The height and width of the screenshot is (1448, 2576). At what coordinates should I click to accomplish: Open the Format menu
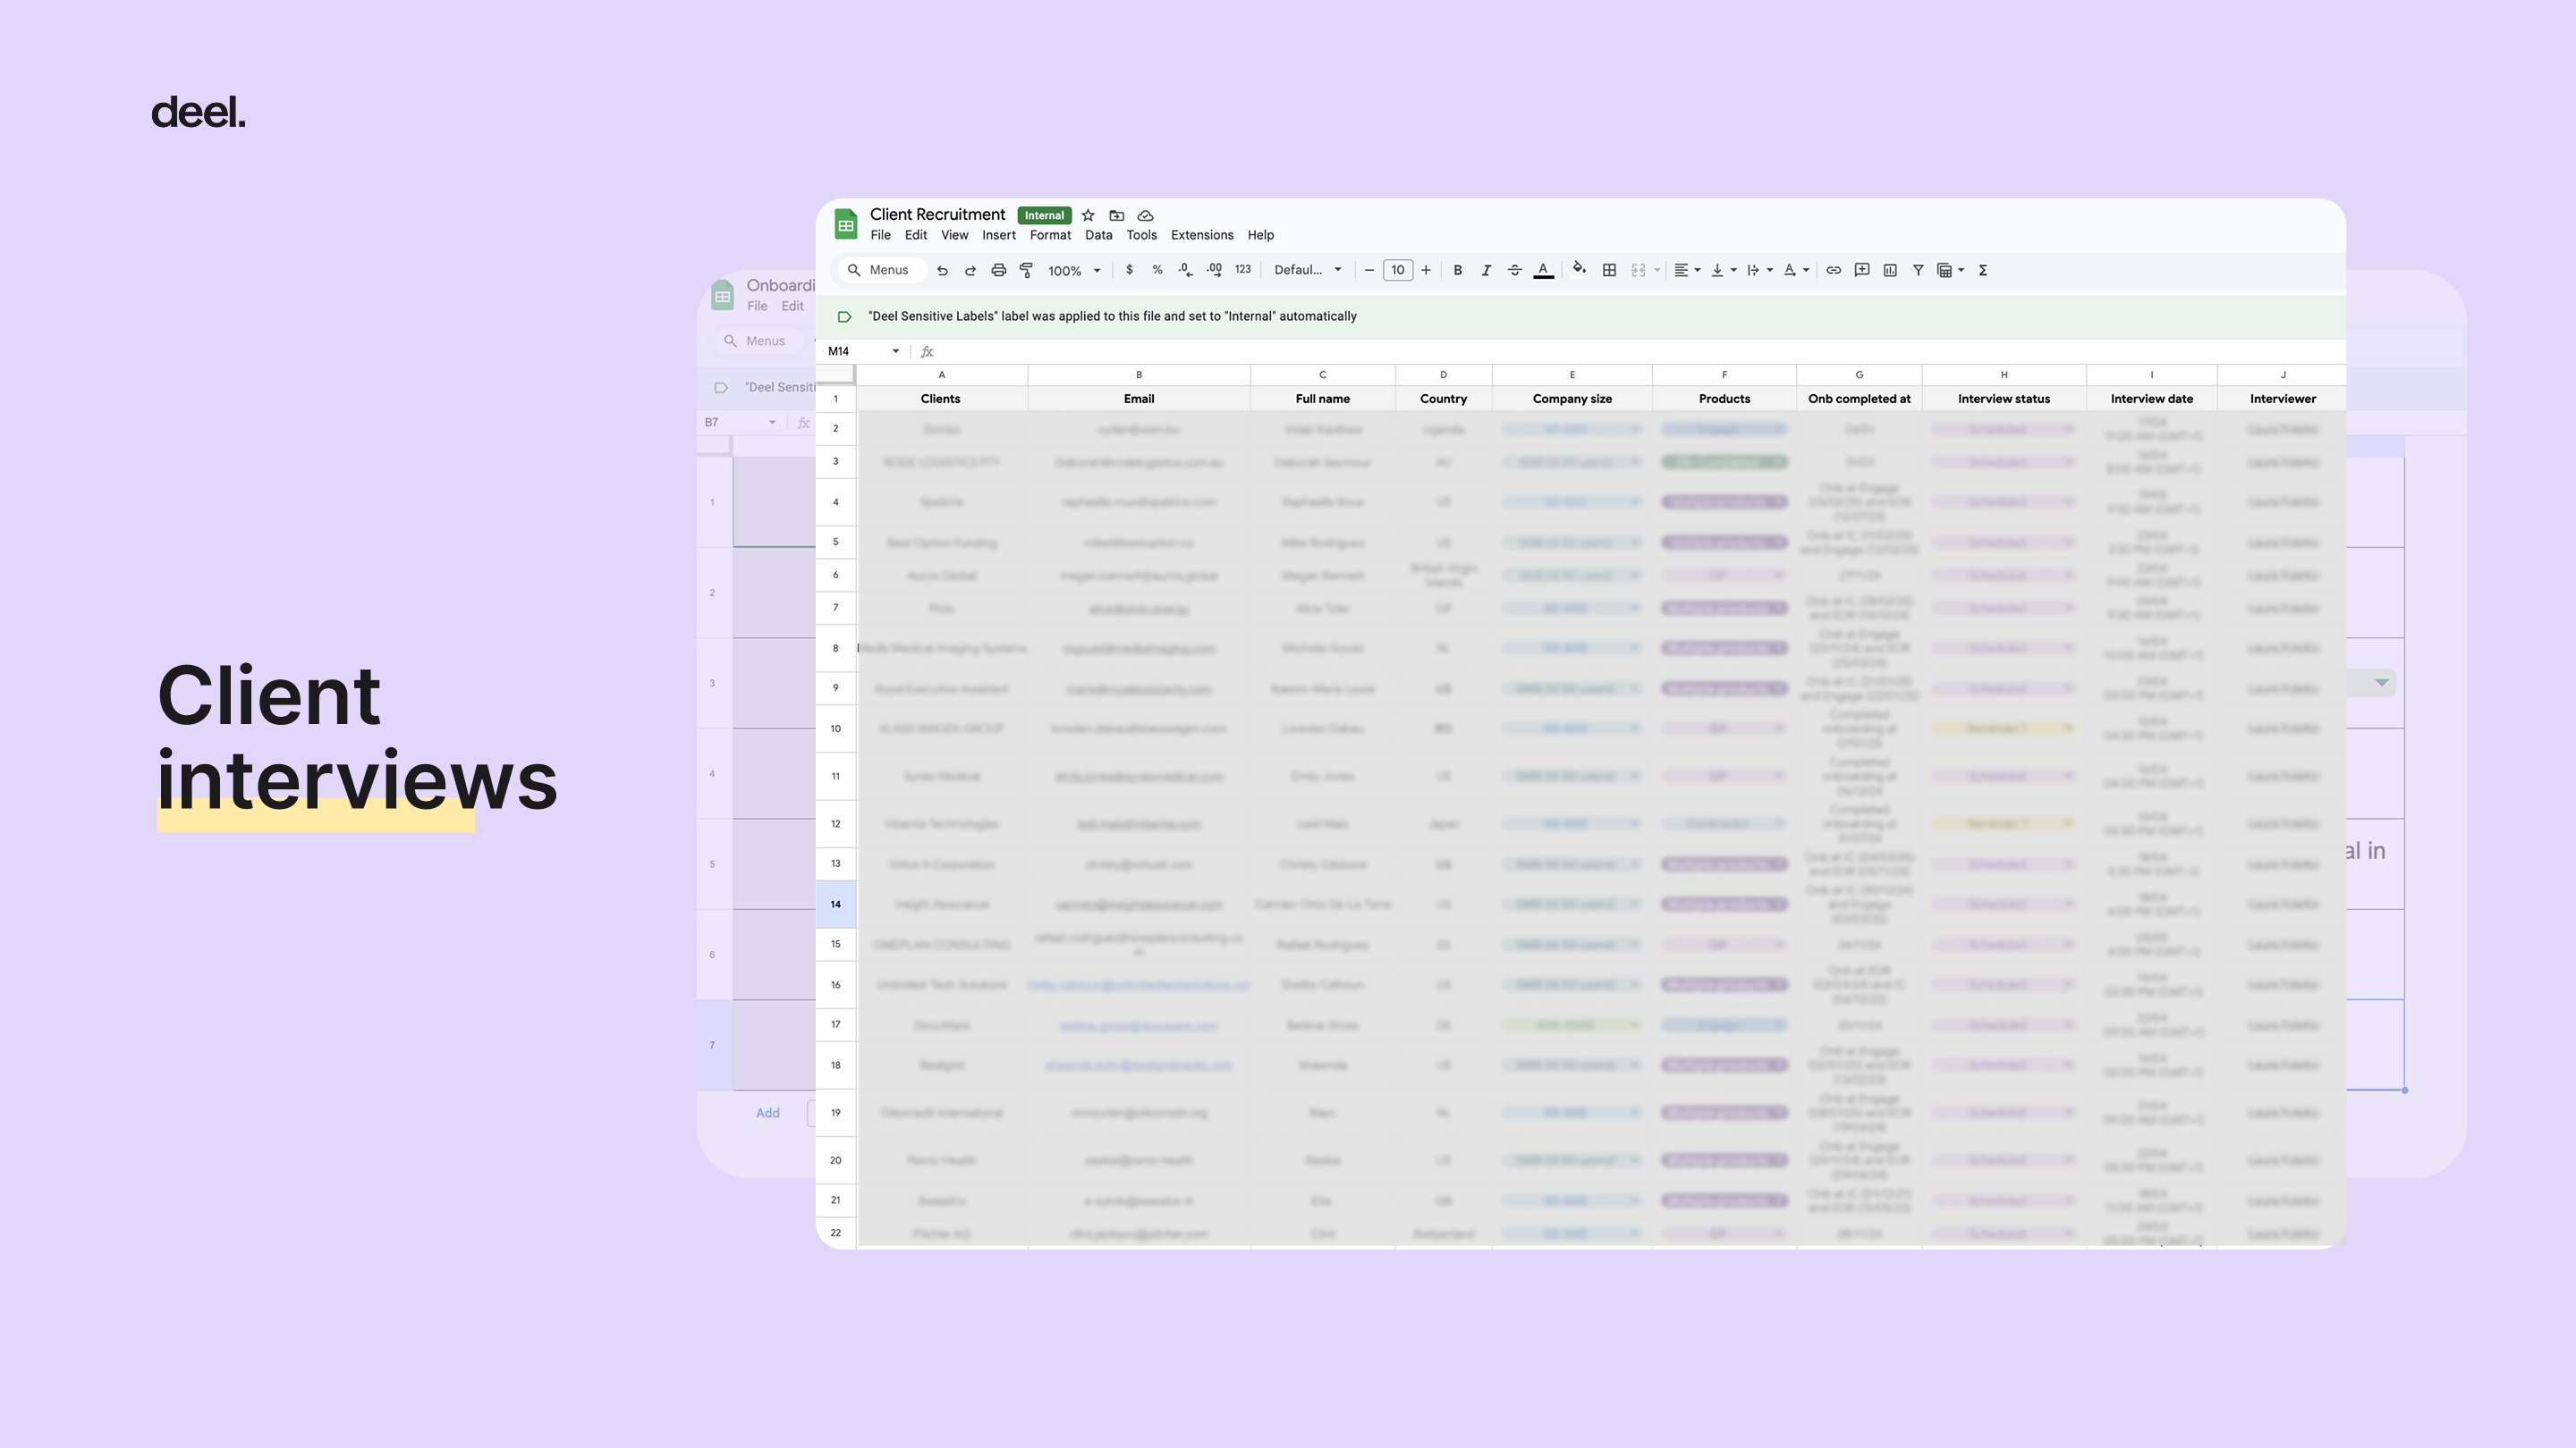click(1050, 235)
